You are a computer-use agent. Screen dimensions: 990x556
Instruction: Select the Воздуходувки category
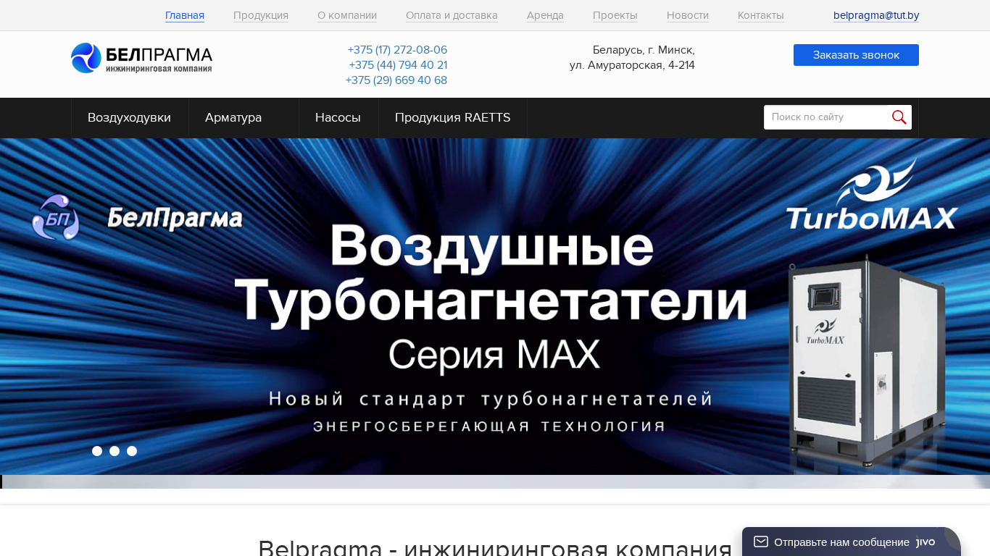click(130, 118)
